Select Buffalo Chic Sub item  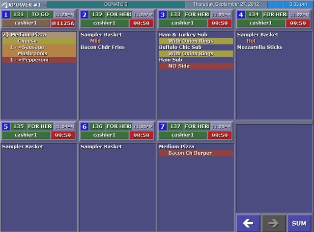[180, 47]
